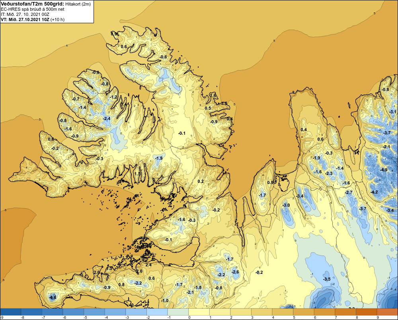Click the '-1.8' temperature value on the map
Image resolution: width=398 pixels, height=320 pixels.
pos(198,287)
